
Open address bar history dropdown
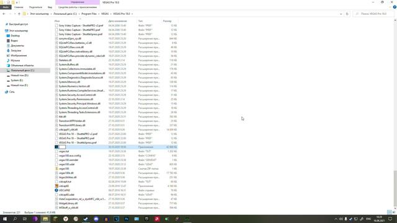pyautogui.click(x=341, y=14)
